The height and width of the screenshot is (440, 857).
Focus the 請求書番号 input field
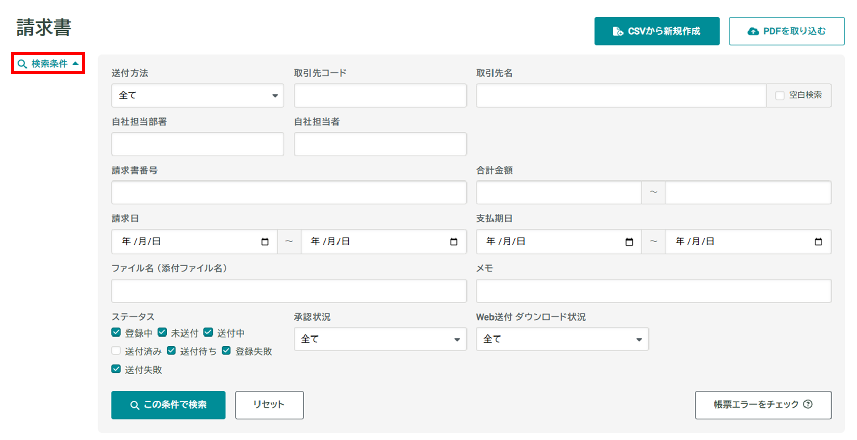tap(289, 193)
